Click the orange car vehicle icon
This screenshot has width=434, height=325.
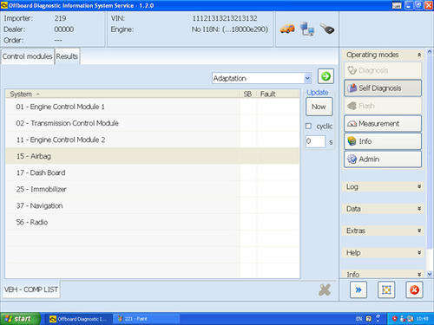(x=287, y=29)
